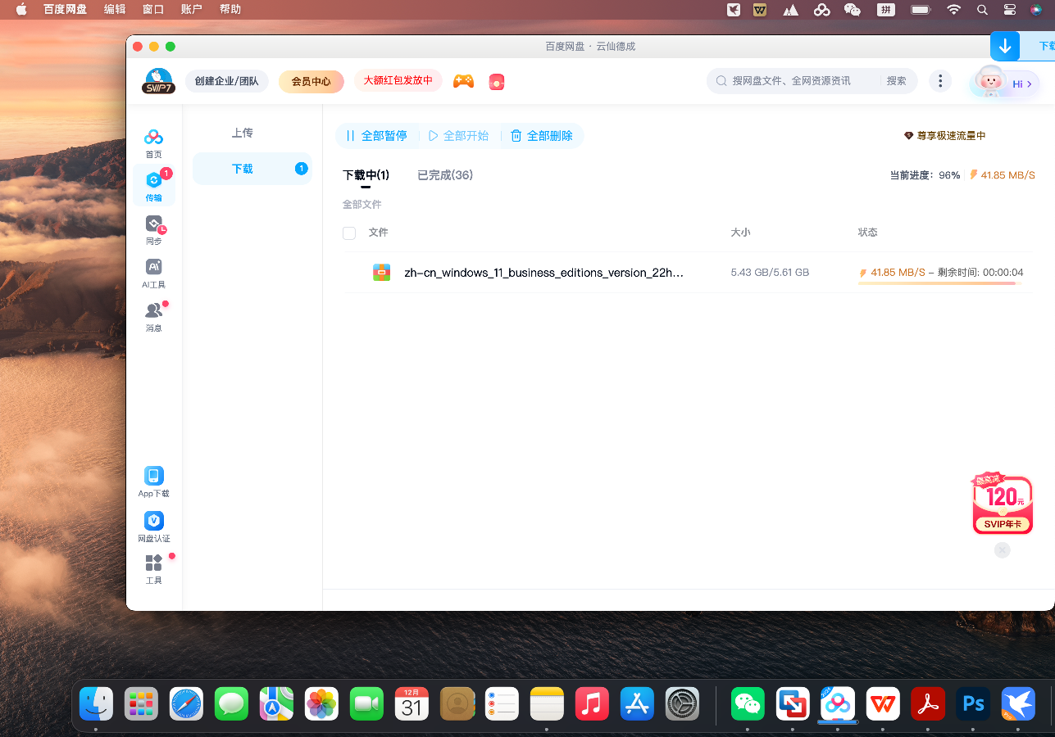Open the App Store from the dock

tap(637, 703)
